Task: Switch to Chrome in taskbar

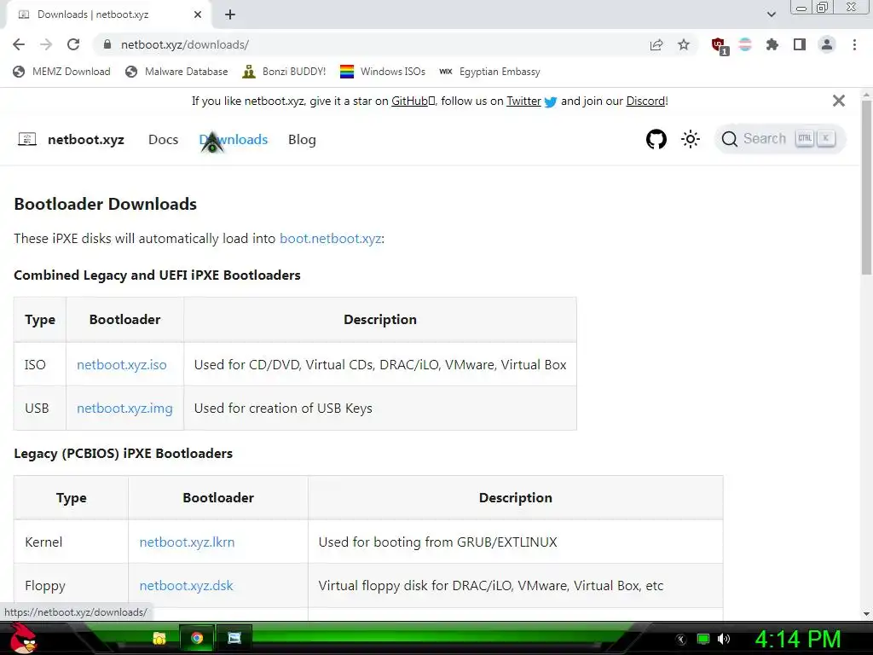Action: point(197,638)
